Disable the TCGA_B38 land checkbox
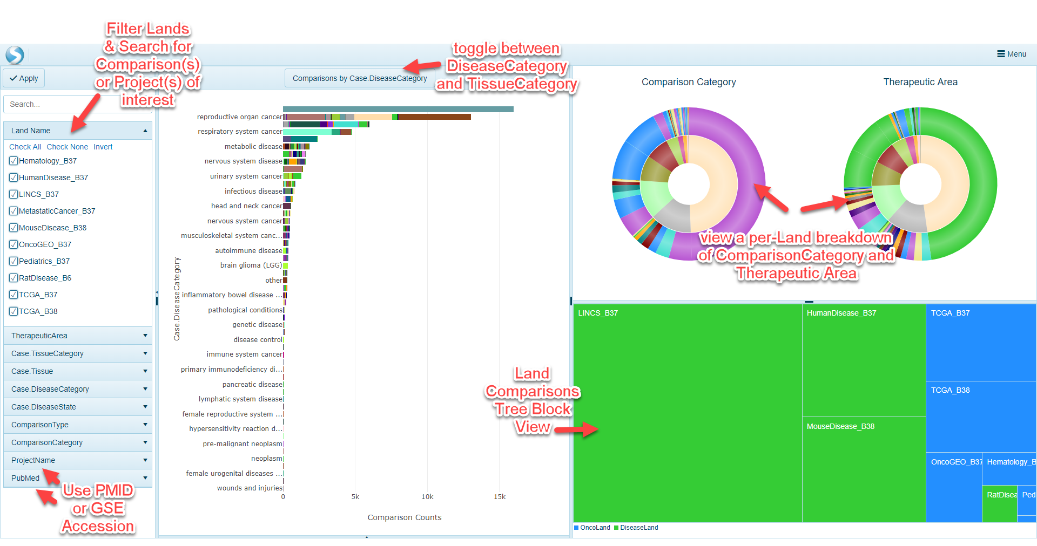The height and width of the screenshot is (546, 1037). [13, 311]
